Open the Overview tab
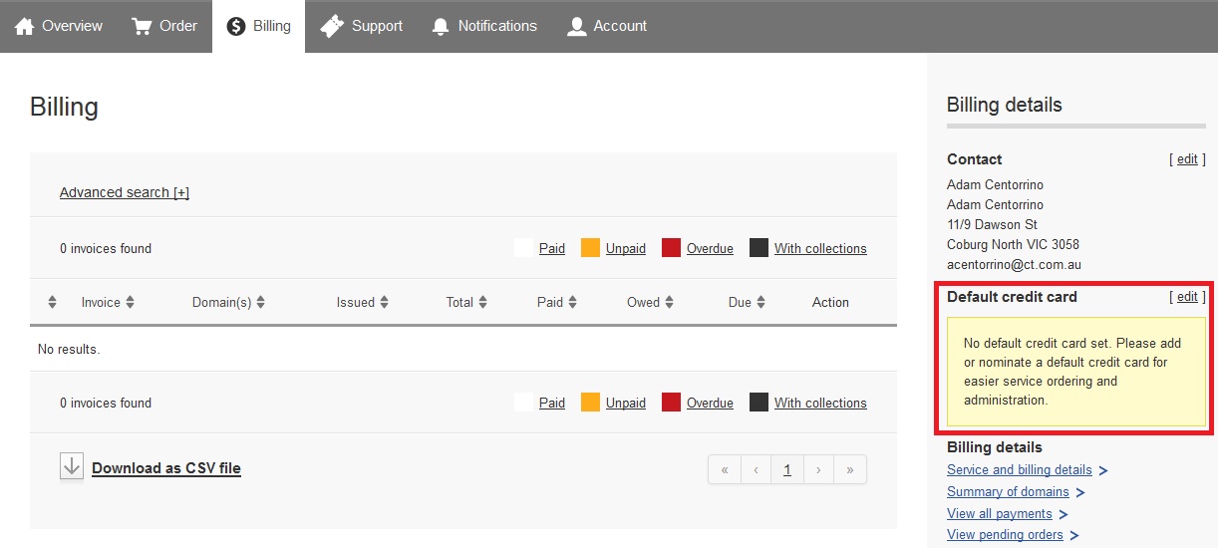Viewport: 1218px width, 548px height. pyautogui.click(x=59, y=27)
